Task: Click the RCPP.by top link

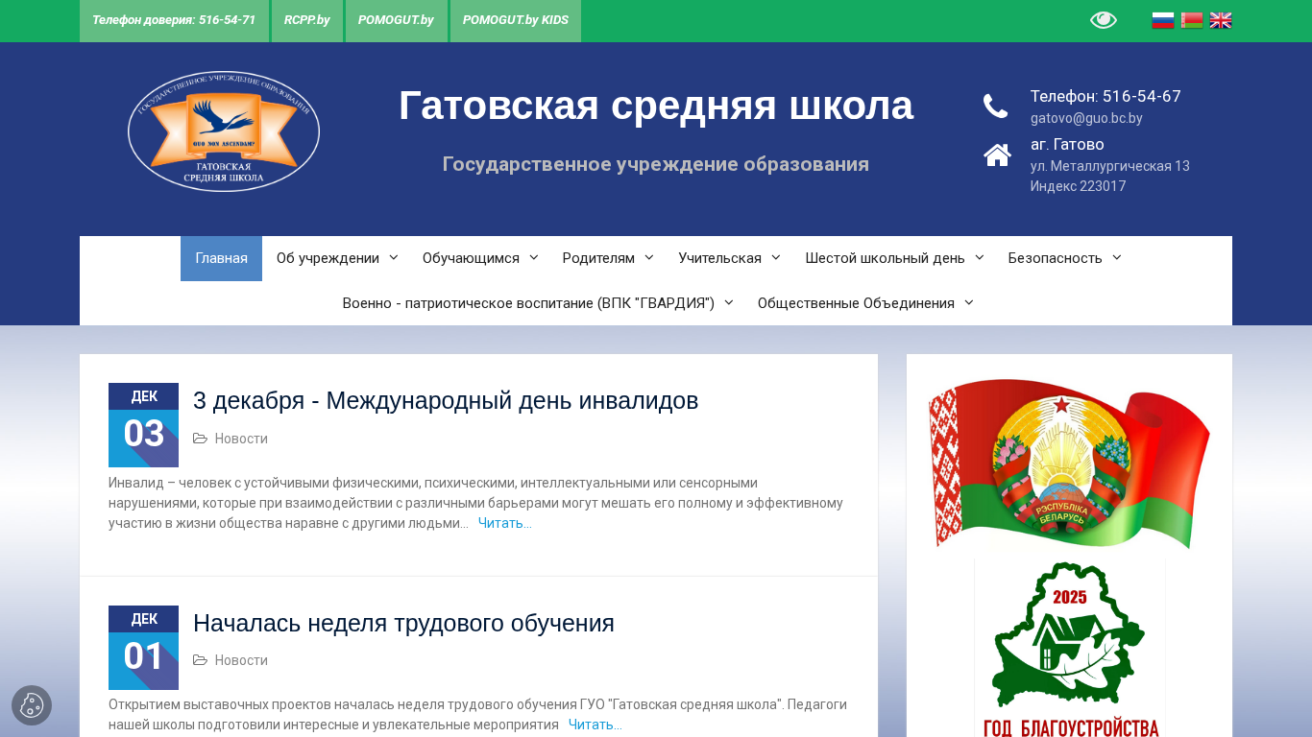Action: pyautogui.click(x=306, y=20)
